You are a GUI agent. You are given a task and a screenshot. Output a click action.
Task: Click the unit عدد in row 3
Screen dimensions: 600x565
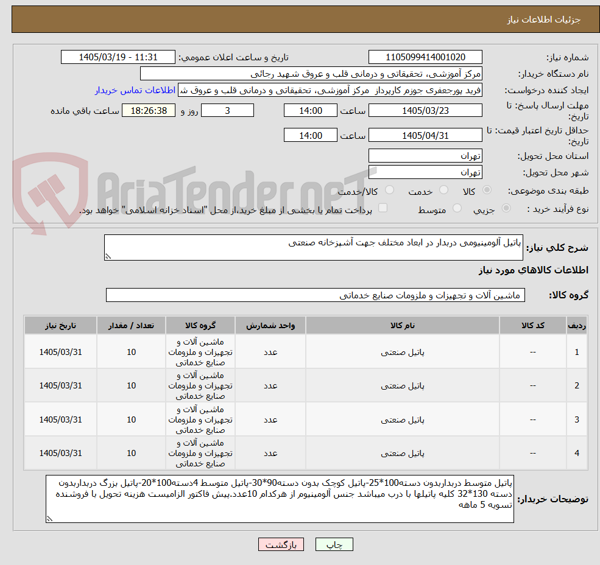[270, 419]
